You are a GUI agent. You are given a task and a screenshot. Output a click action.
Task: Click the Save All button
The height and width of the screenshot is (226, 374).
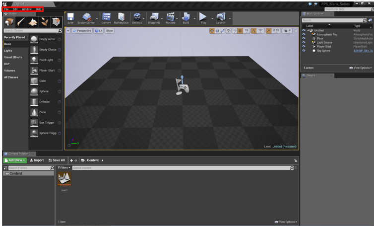pos(57,160)
